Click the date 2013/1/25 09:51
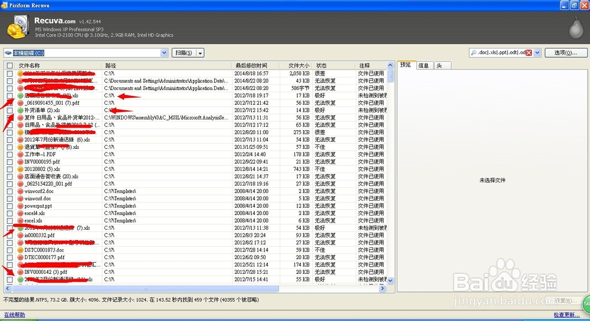 [251, 147]
